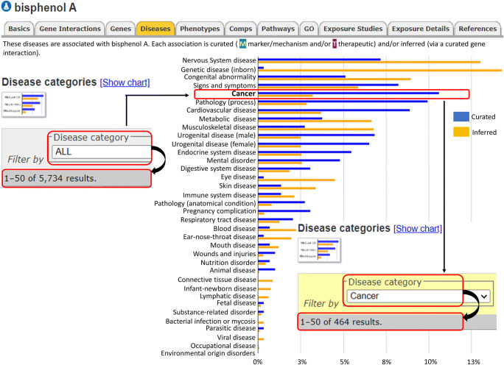Select the Viral disease label

pyautogui.click(x=236, y=338)
